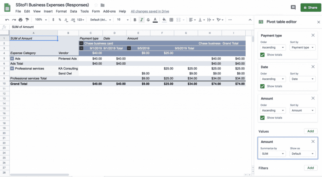Click the undo arrow in toolbar
Viewport: 322px width, 177px height.
[x=7, y=20]
